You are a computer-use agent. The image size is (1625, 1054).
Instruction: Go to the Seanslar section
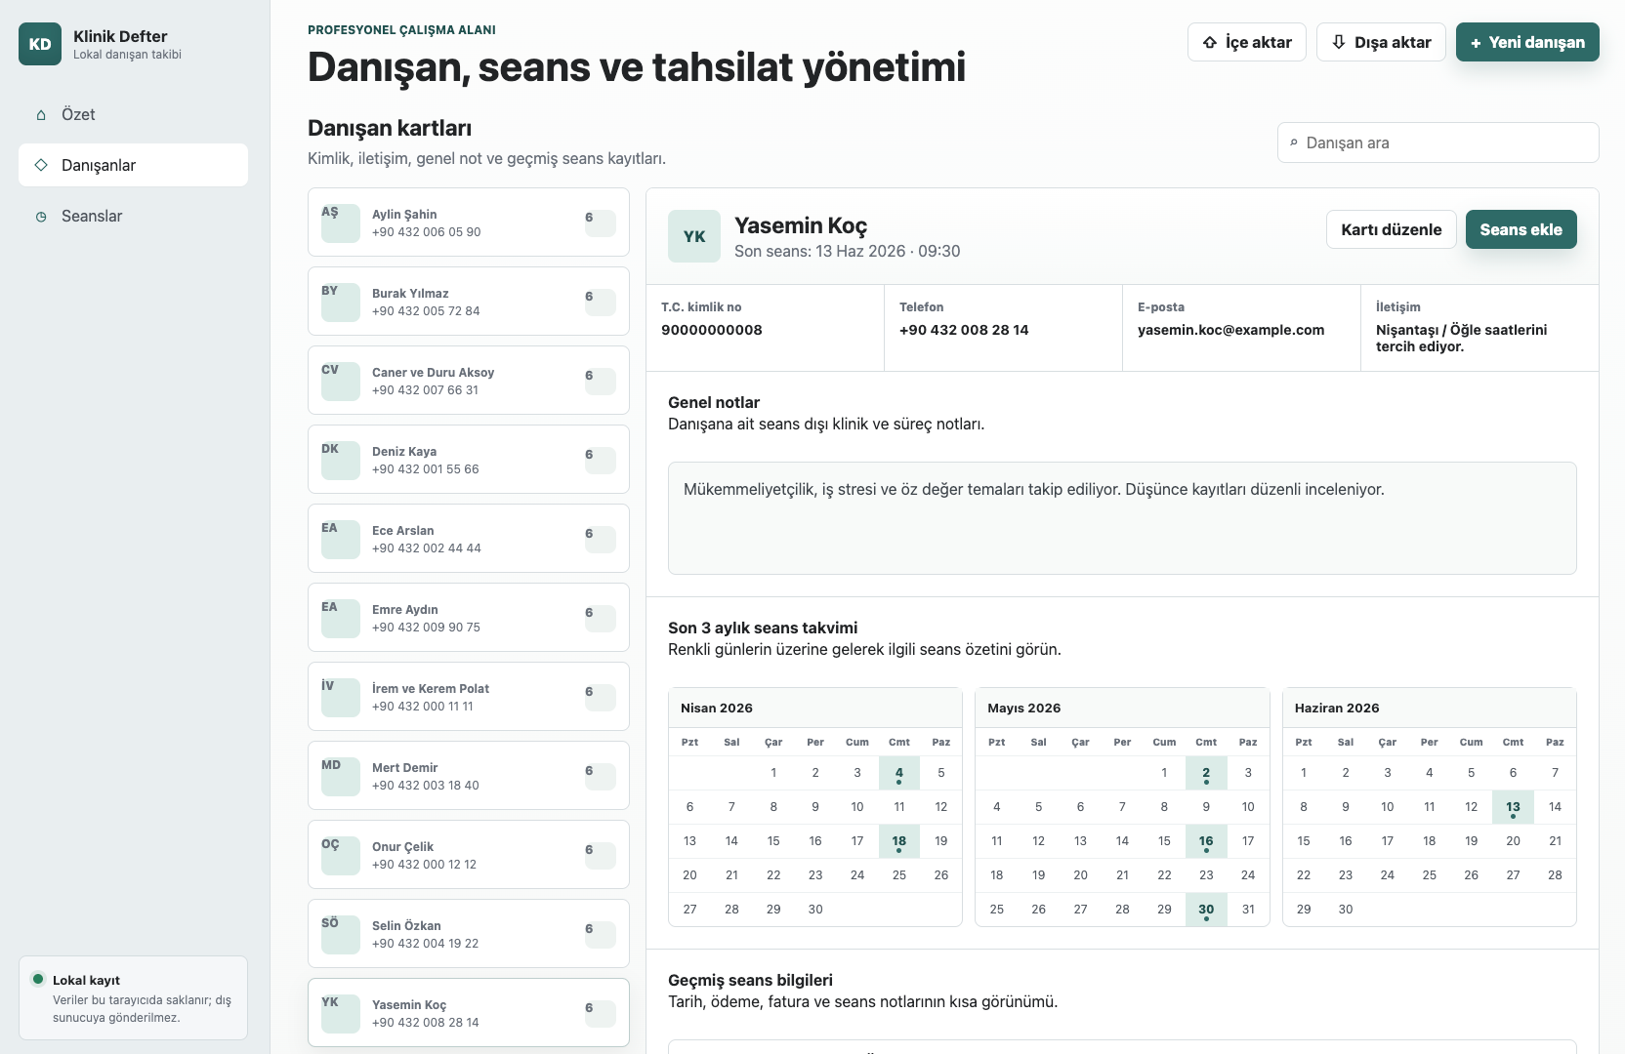(x=133, y=216)
